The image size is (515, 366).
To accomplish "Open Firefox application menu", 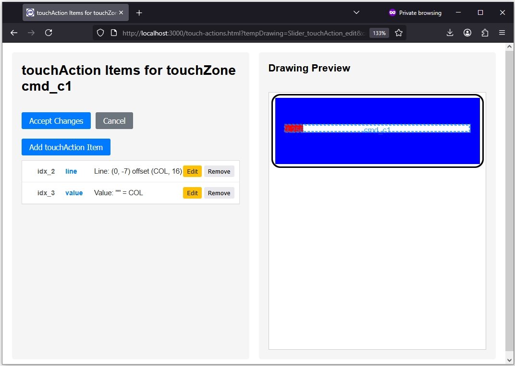I will (502, 33).
